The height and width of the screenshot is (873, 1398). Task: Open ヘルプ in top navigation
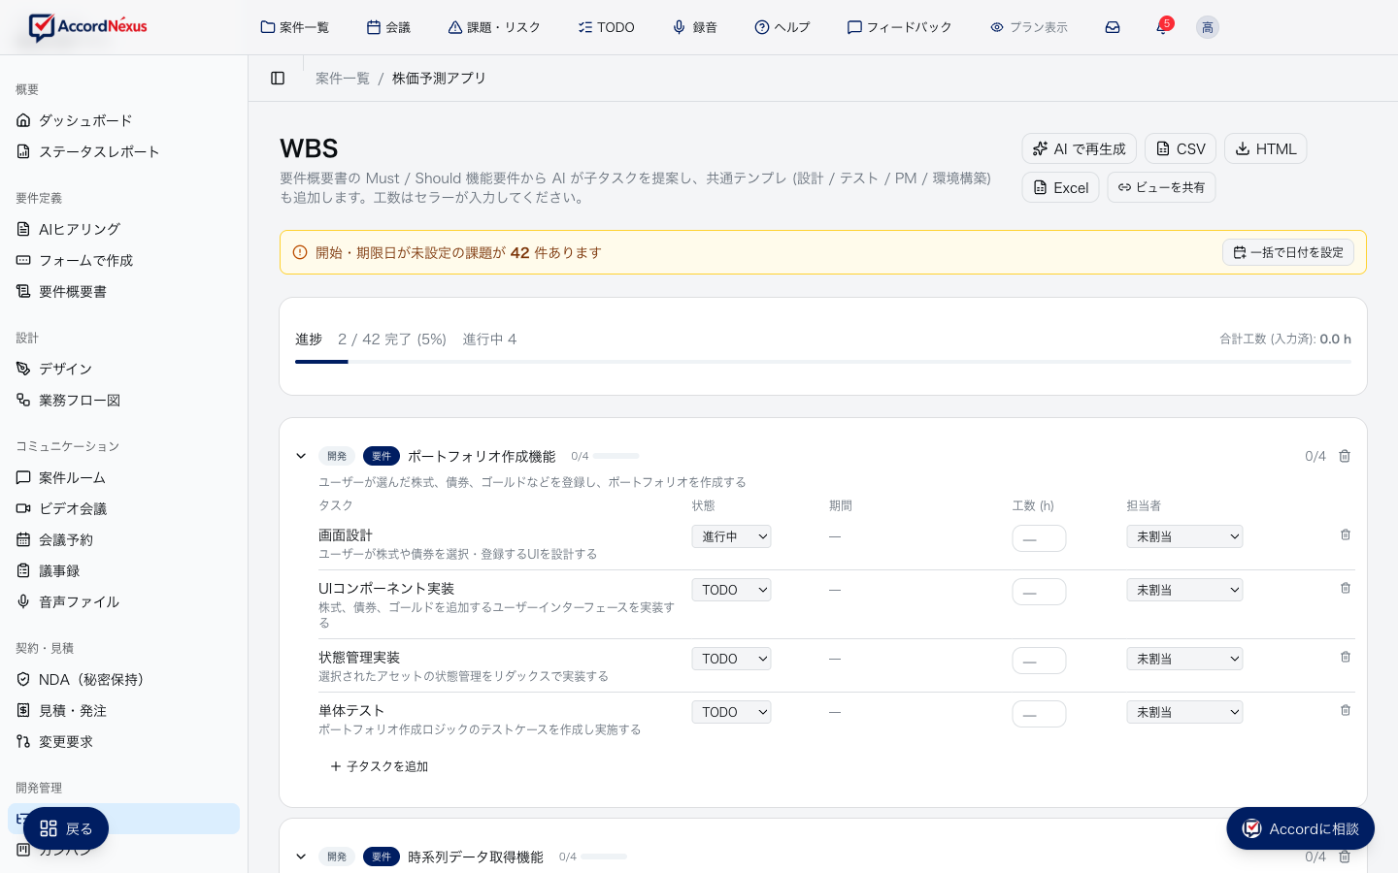[x=782, y=27]
